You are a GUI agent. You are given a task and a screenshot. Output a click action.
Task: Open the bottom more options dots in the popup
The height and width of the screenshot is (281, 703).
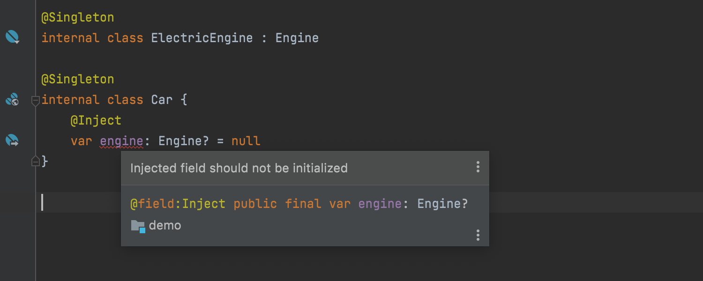(x=478, y=235)
